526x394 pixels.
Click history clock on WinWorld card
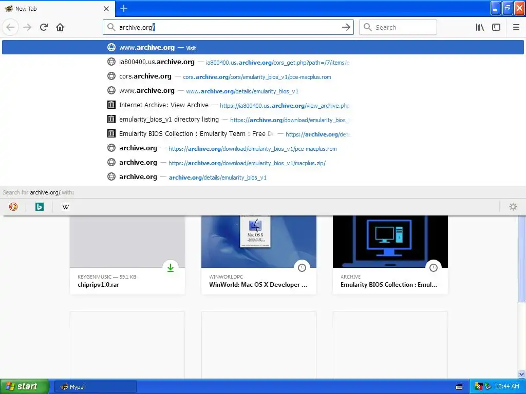click(302, 268)
